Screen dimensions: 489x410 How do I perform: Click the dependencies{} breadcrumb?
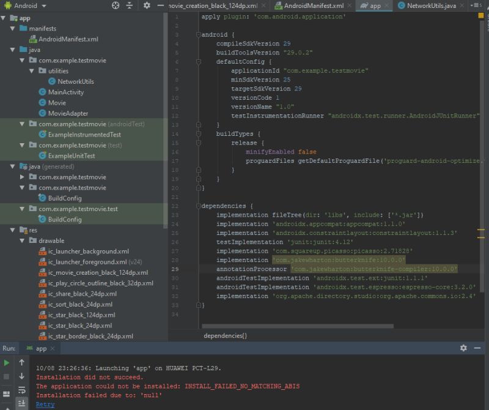pyautogui.click(x=225, y=336)
